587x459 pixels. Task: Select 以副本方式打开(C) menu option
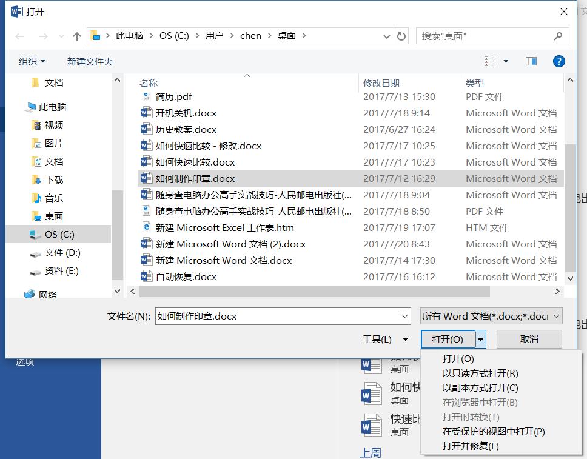[479, 387]
